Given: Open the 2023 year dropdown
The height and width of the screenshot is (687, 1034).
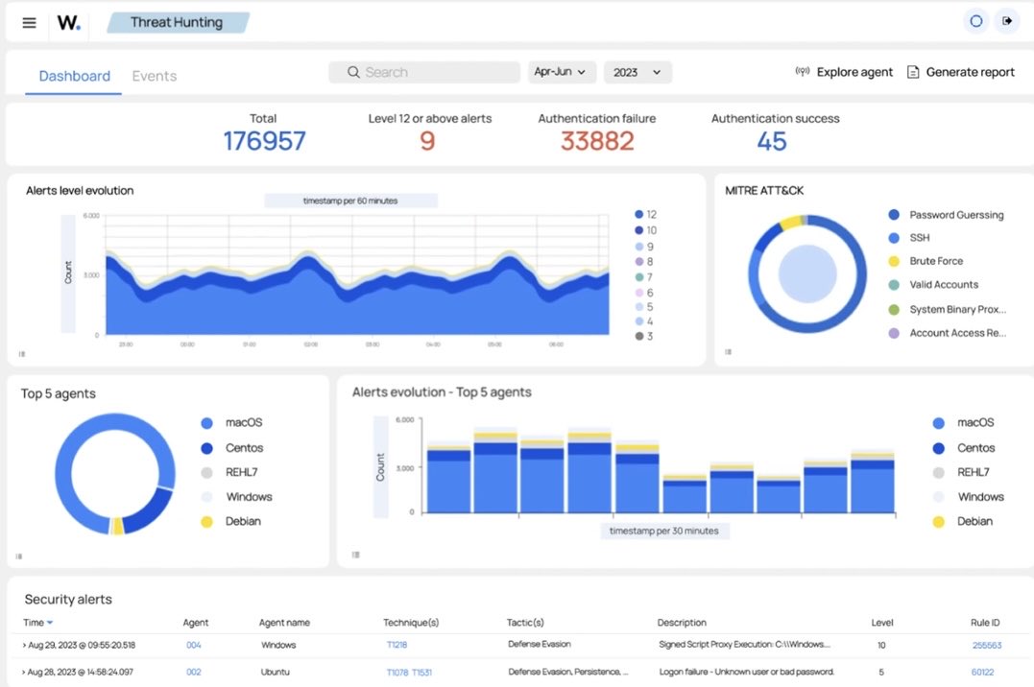Looking at the screenshot, I should (x=637, y=72).
